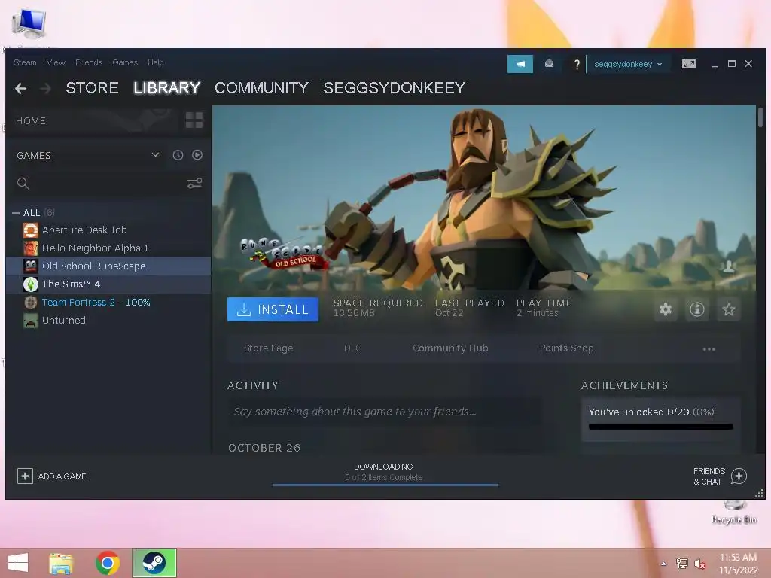Collapse the ALL games list
The height and width of the screenshot is (578, 771).
[x=16, y=213]
